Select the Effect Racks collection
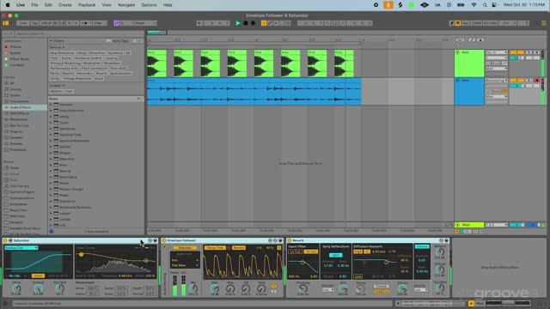 click(20, 59)
